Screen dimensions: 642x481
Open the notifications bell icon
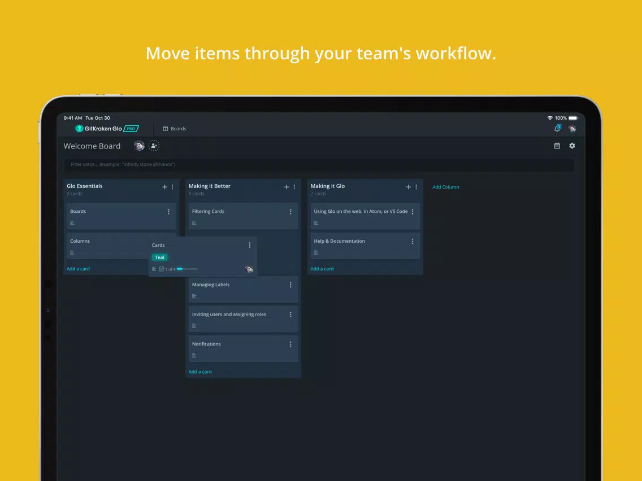[x=557, y=129]
